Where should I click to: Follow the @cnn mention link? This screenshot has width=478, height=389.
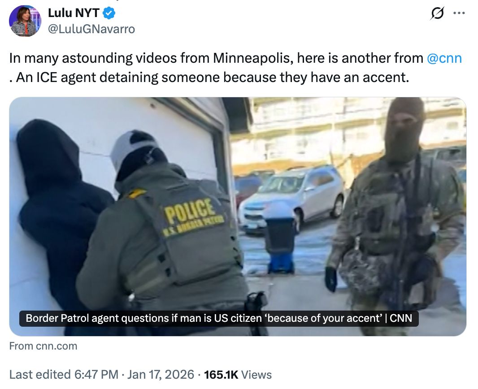[444, 58]
